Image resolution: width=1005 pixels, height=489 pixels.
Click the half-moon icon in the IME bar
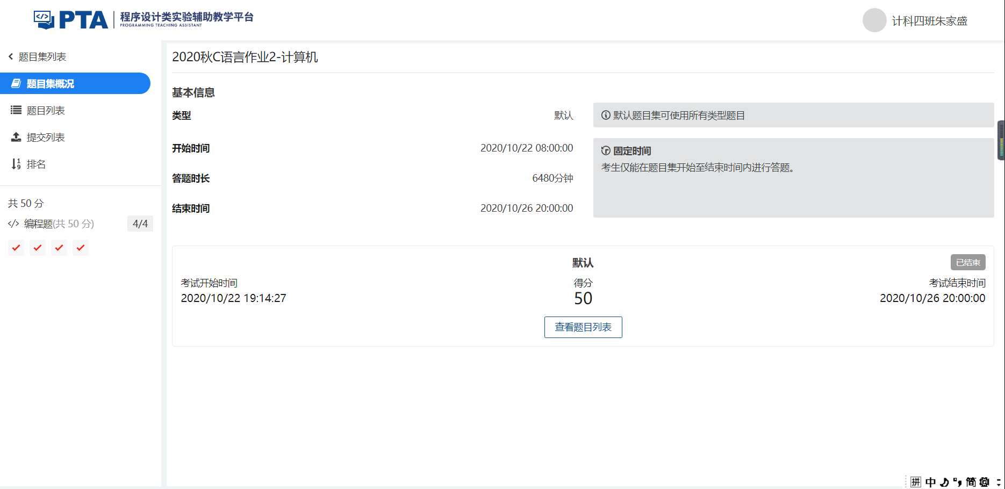[x=944, y=482]
